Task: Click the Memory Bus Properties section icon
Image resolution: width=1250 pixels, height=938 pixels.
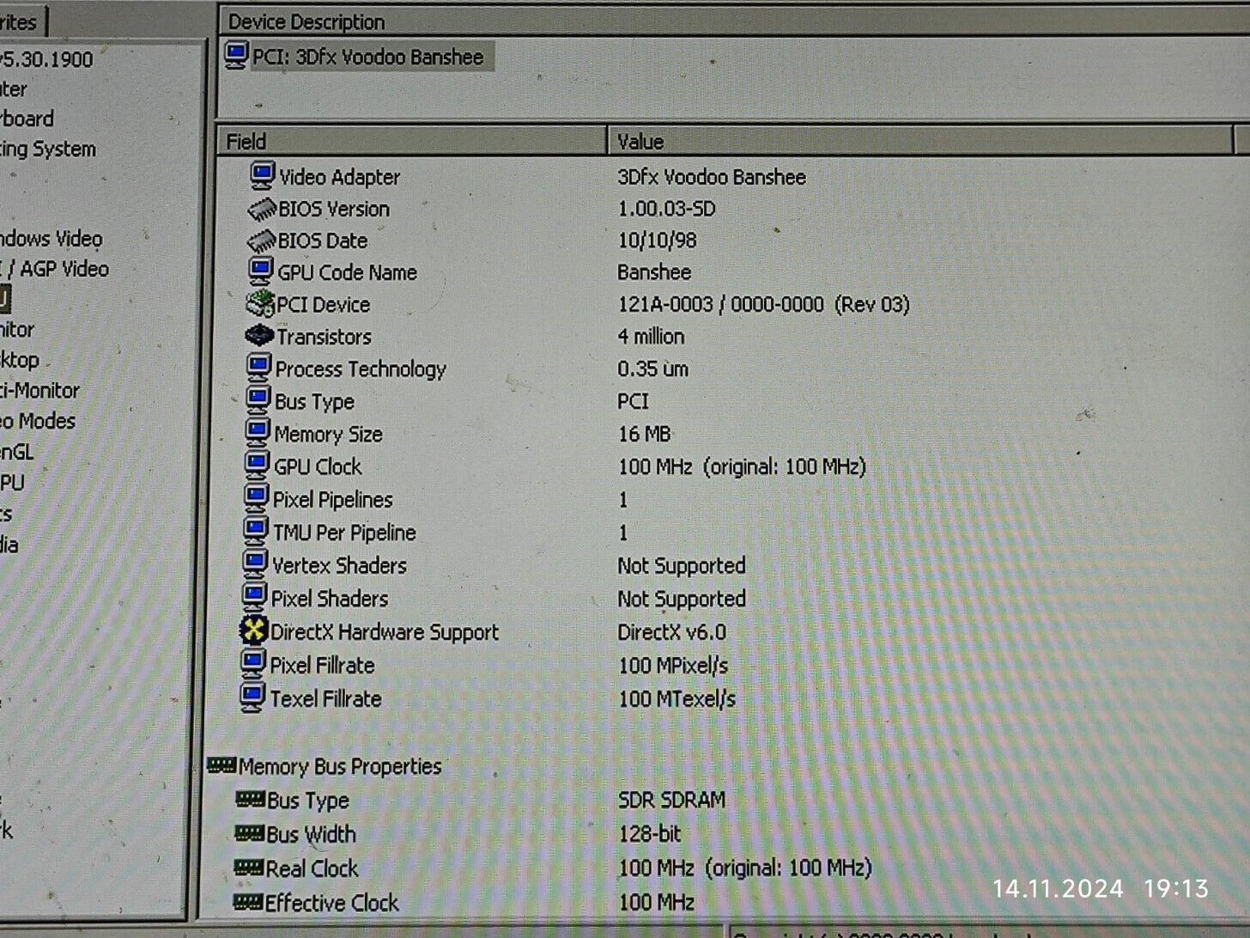Action: tap(221, 764)
